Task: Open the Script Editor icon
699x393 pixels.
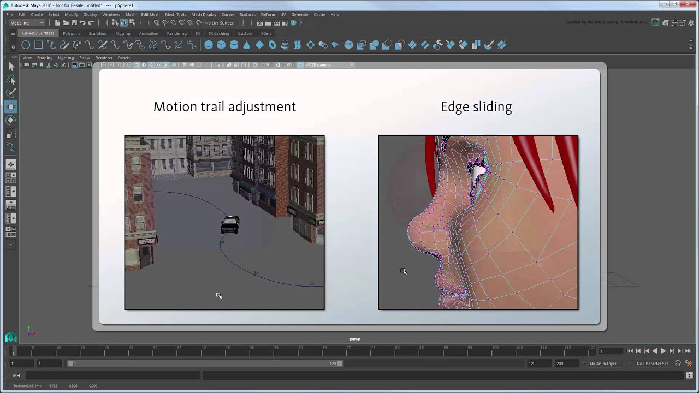Action: pos(690,376)
